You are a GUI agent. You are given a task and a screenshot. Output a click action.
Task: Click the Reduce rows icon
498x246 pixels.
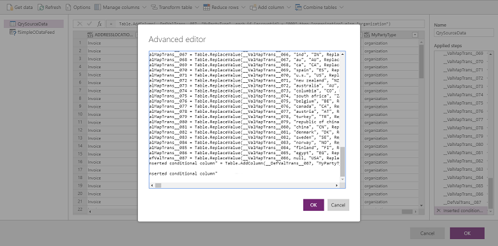click(x=206, y=7)
